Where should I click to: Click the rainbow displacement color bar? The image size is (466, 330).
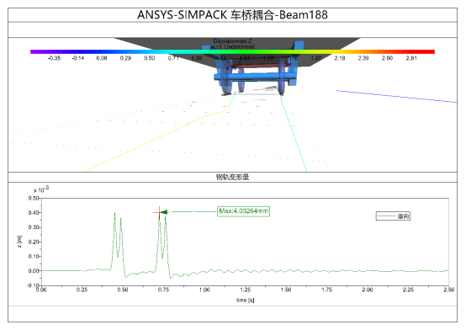(x=232, y=52)
